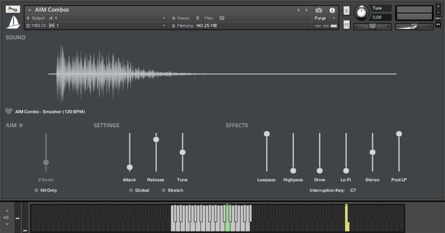This screenshot has width=445, height=233.
Task: Go to previous instrument preset arrow
Action: click(x=298, y=11)
